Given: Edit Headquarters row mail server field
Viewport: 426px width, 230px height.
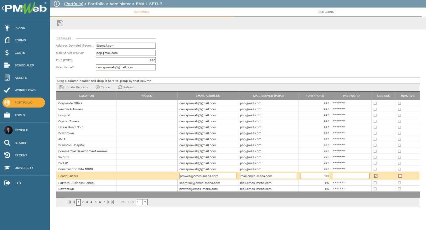Looking at the screenshot, I should point(268,176).
